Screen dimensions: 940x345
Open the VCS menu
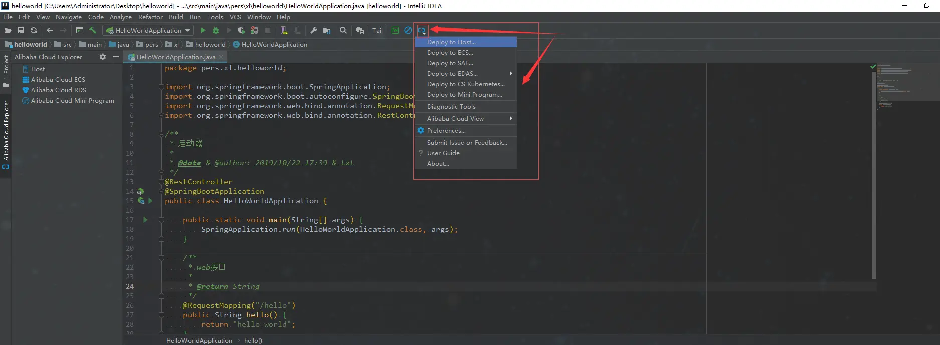click(235, 17)
